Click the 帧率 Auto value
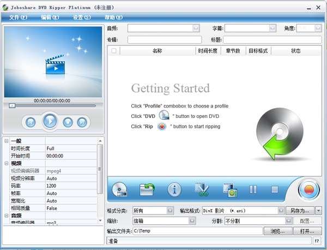 [x=71, y=193]
